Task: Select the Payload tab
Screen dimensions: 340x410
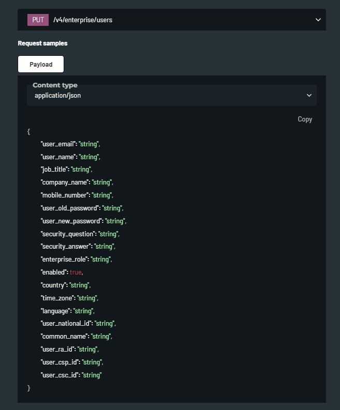Action: [x=41, y=64]
